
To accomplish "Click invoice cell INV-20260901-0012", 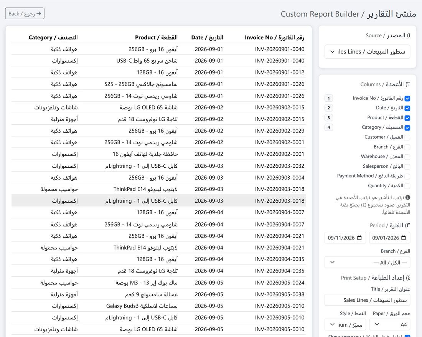I will click(280, 73).
